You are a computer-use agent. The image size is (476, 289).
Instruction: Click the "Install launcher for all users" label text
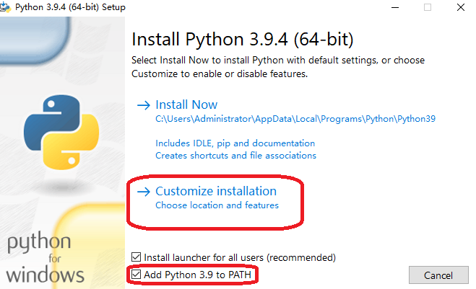pyautogui.click(x=240, y=257)
